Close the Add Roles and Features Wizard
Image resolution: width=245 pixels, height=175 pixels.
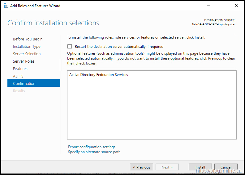tap(237, 6)
